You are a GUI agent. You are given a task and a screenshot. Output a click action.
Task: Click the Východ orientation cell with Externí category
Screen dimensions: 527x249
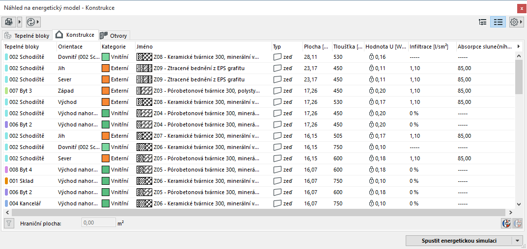pyautogui.click(x=66, y=101)
